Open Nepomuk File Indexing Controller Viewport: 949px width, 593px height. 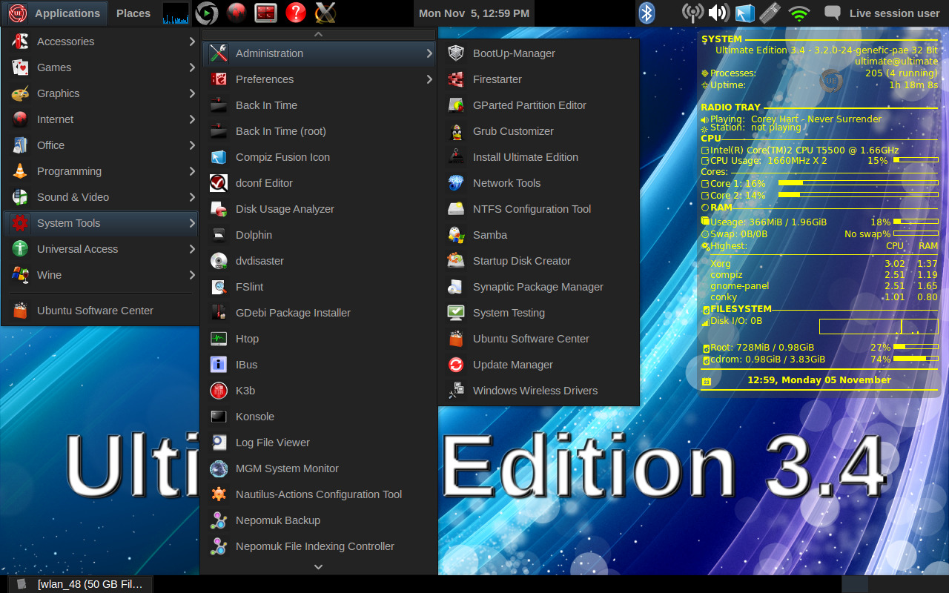point(319,546)
